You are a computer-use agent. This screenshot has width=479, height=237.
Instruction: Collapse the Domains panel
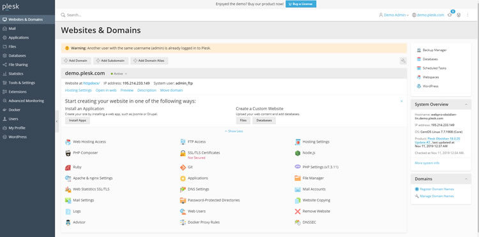pyautogui.click(x=466, y=179)
